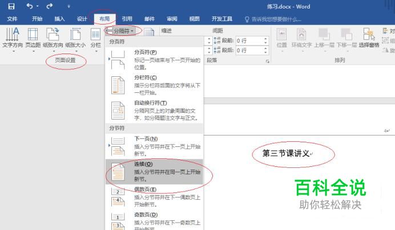This screenshot has height=230, width=395.
Task: Open the 分栏 columns tool
Action: pyautogui.click(x=96, y=39)
